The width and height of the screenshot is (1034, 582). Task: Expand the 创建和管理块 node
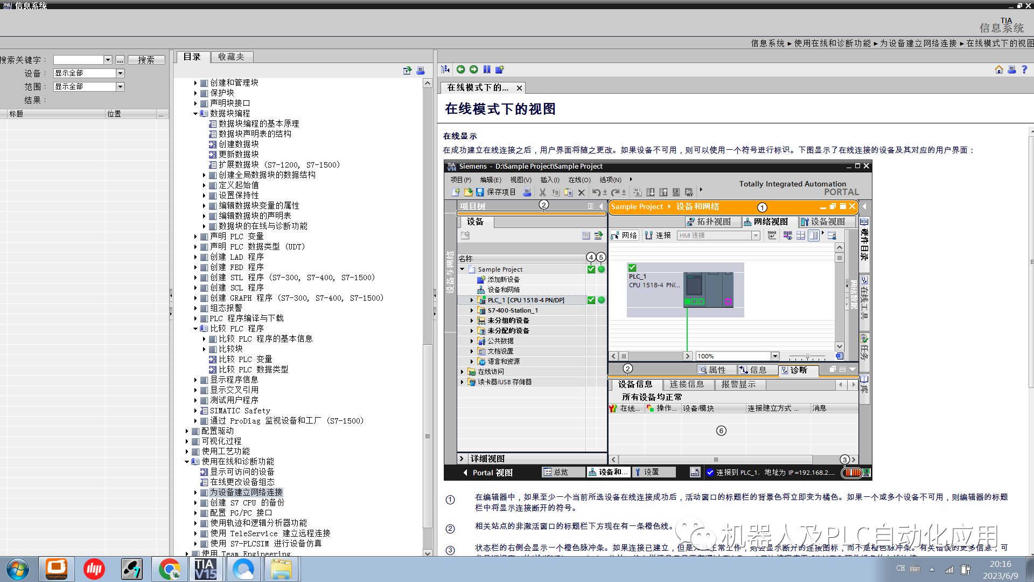tap(195, 83)
